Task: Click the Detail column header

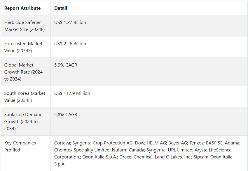Action: pos(61,8)
